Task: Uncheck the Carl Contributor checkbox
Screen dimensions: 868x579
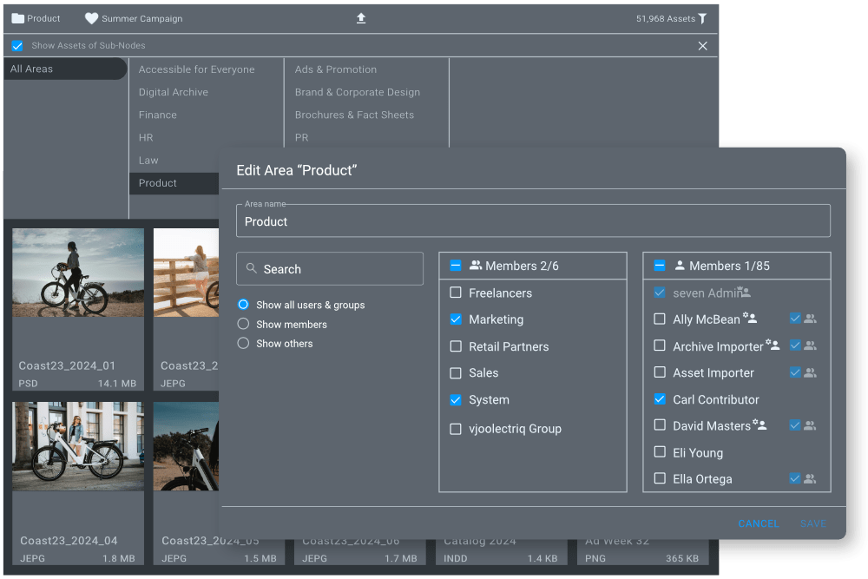Action: [x=660, y=399]
